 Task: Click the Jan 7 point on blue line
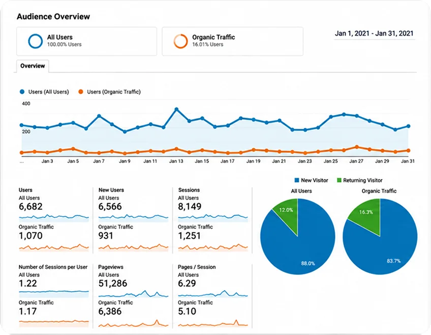99,116
